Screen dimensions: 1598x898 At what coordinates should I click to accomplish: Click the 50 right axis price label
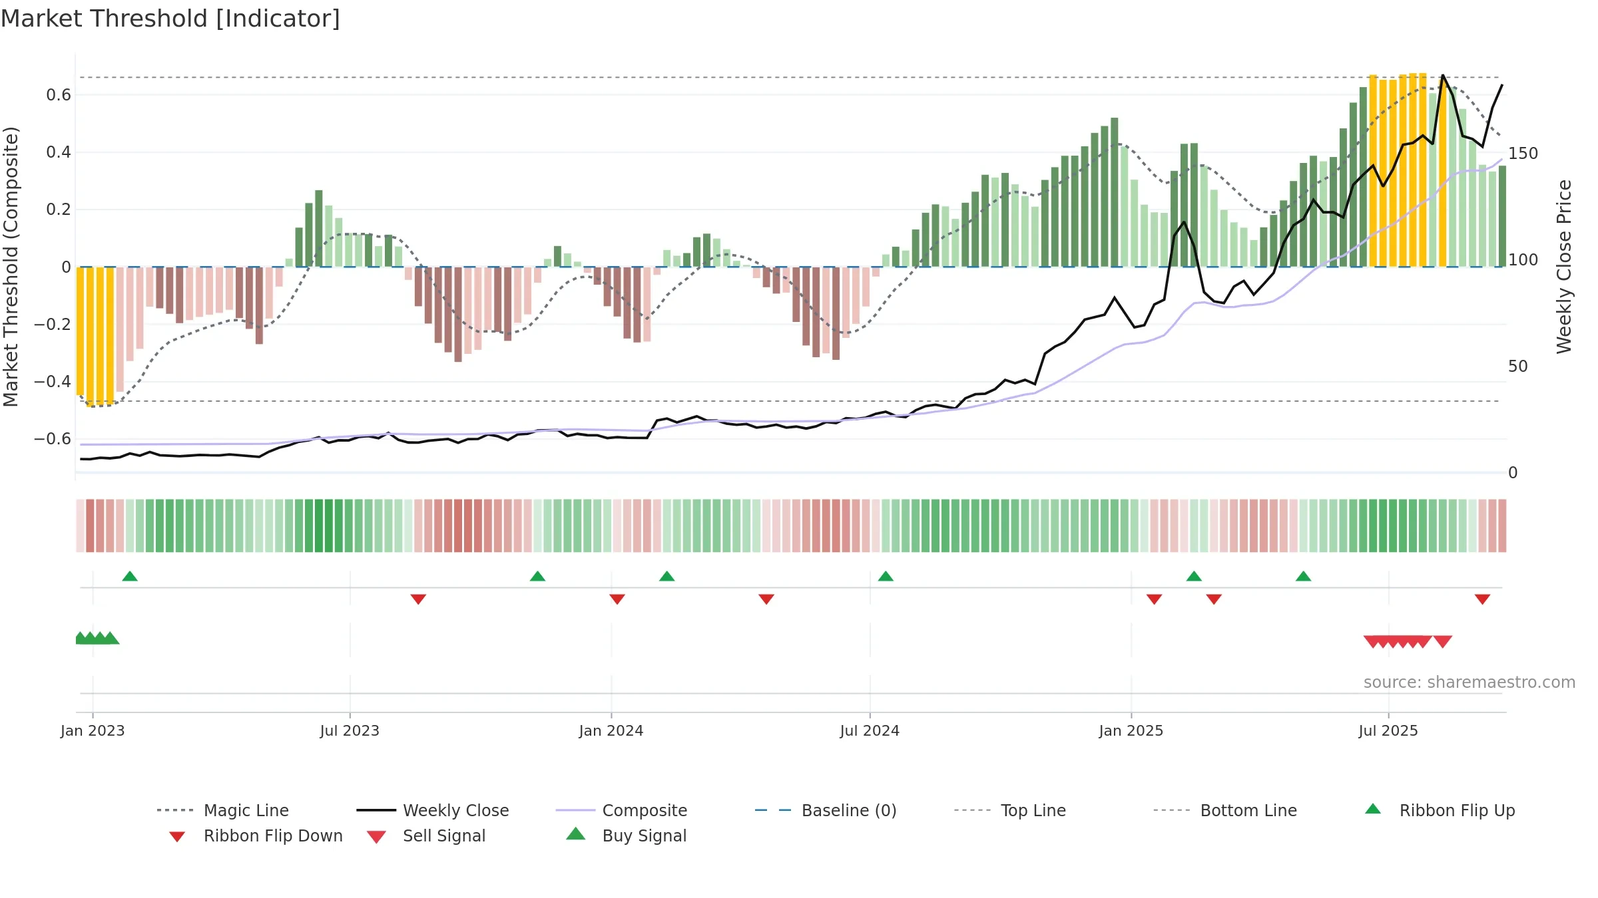click(x=1518, y=367)
